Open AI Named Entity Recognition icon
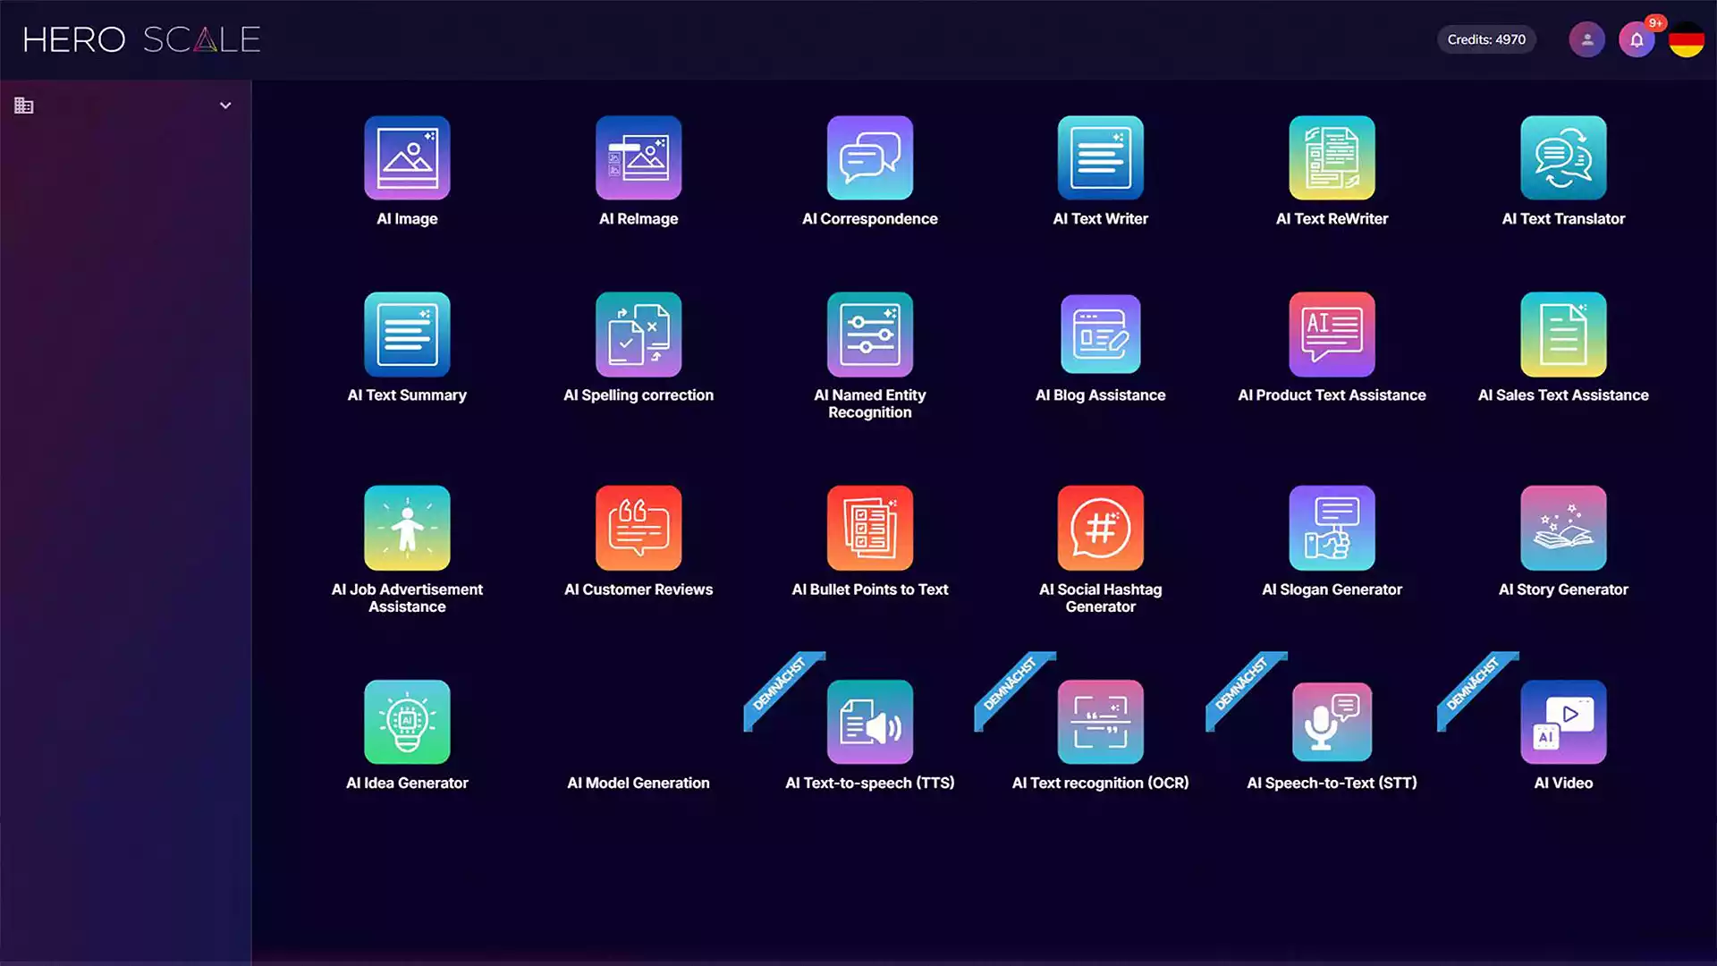Viewport: 1717px width, 966px height. click(x=870, y=335)
